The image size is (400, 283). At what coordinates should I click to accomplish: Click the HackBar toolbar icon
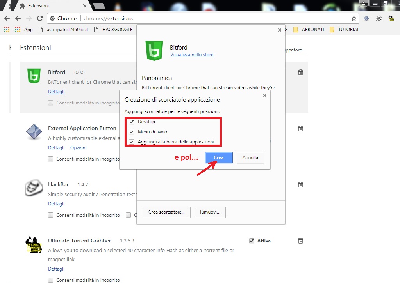[379, 18]
